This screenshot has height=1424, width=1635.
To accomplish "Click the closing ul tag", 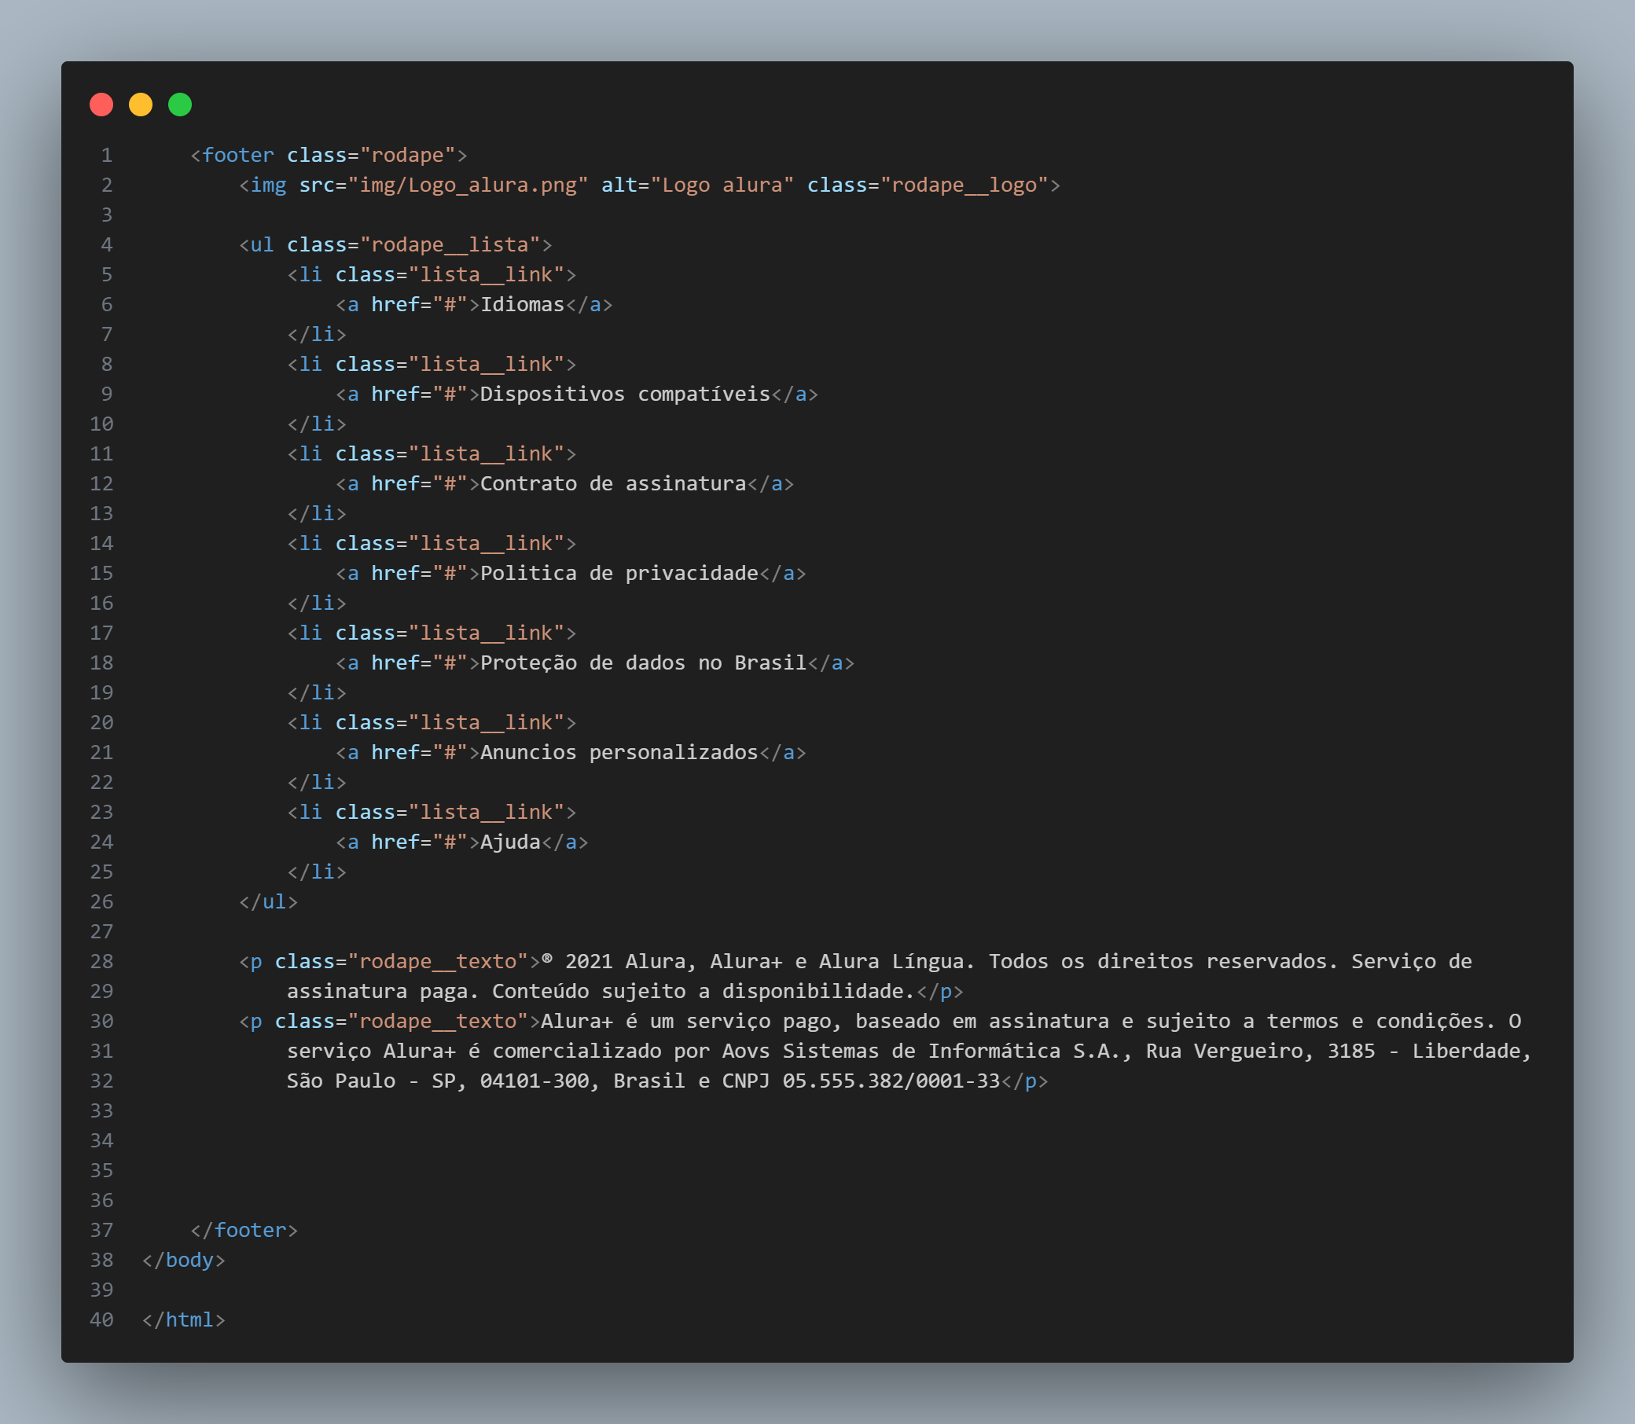I will tap(269, 902).
